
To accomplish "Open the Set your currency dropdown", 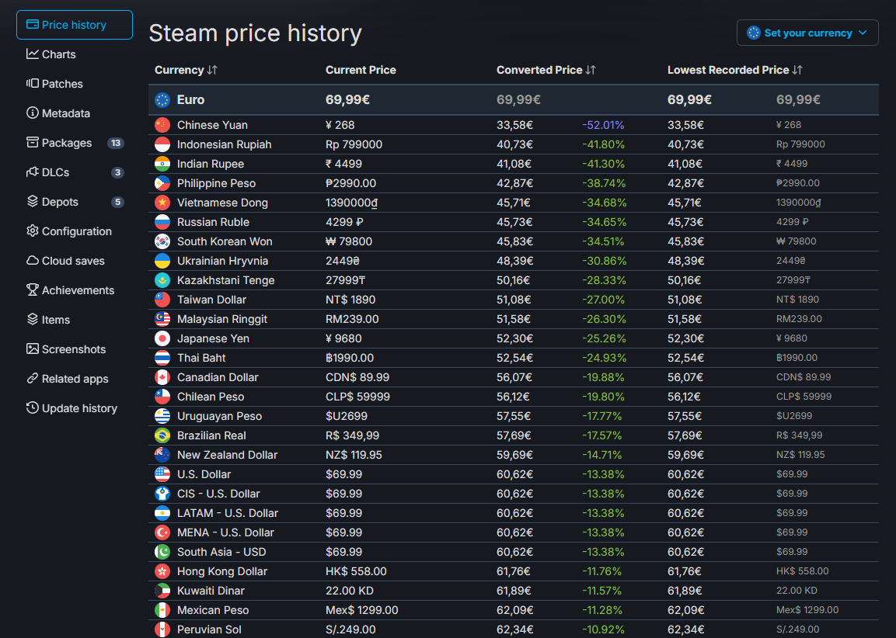I will click(x=807, y=33).
